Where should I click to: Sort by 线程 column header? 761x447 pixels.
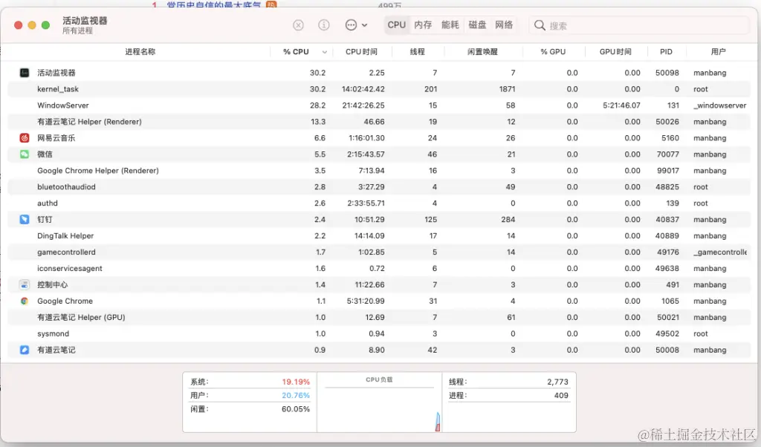coord(418,52)
